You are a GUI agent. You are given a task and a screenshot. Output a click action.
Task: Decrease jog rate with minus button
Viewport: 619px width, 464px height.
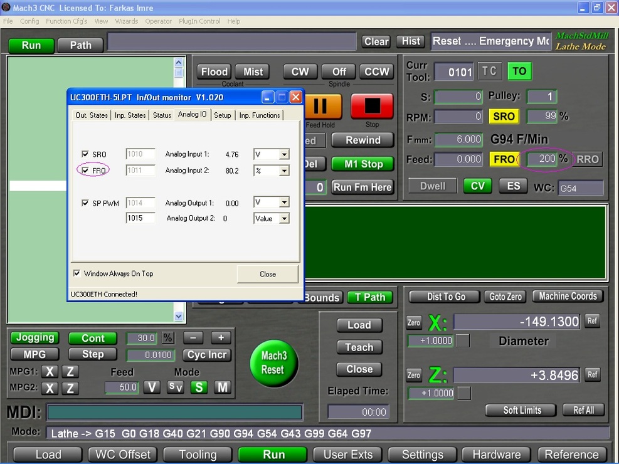(x=193, y=338)
